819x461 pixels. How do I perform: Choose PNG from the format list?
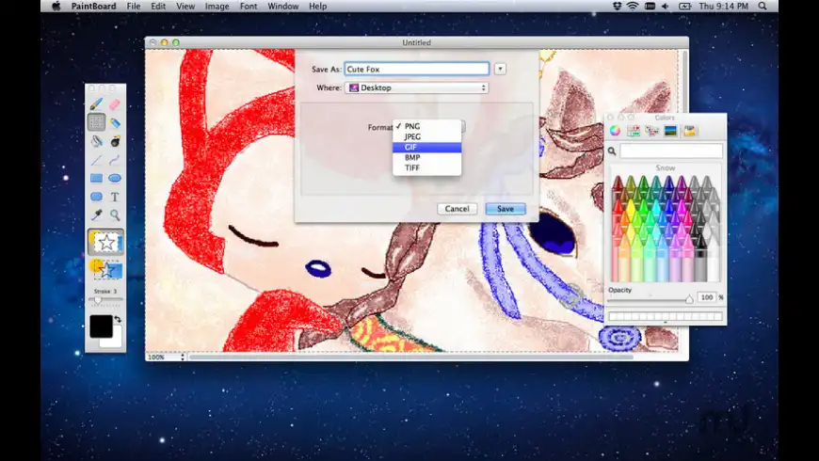pos(426,126)
